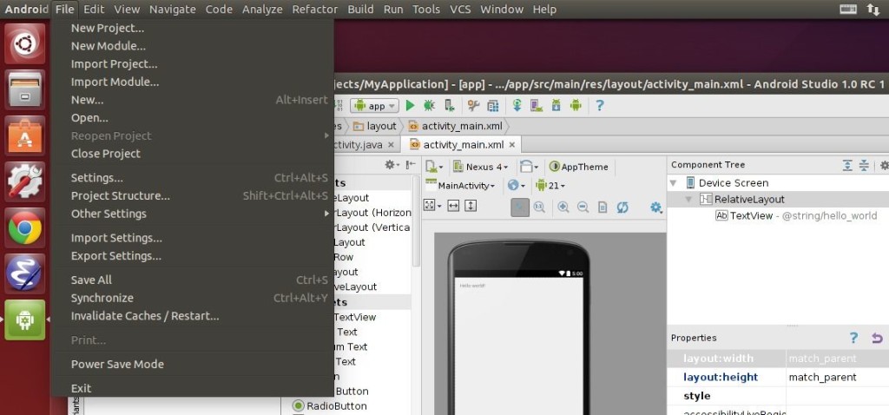Zoom in on the layout preview
This screenshot has height=415, width=889.
pyautogui.click(x=563, y=207)
